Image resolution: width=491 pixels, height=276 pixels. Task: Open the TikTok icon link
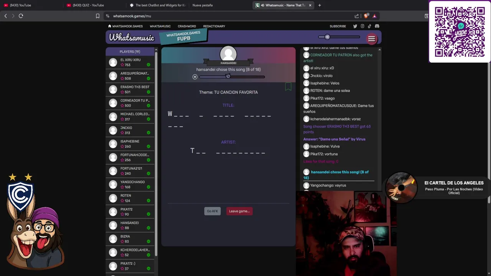pos(369,26)
